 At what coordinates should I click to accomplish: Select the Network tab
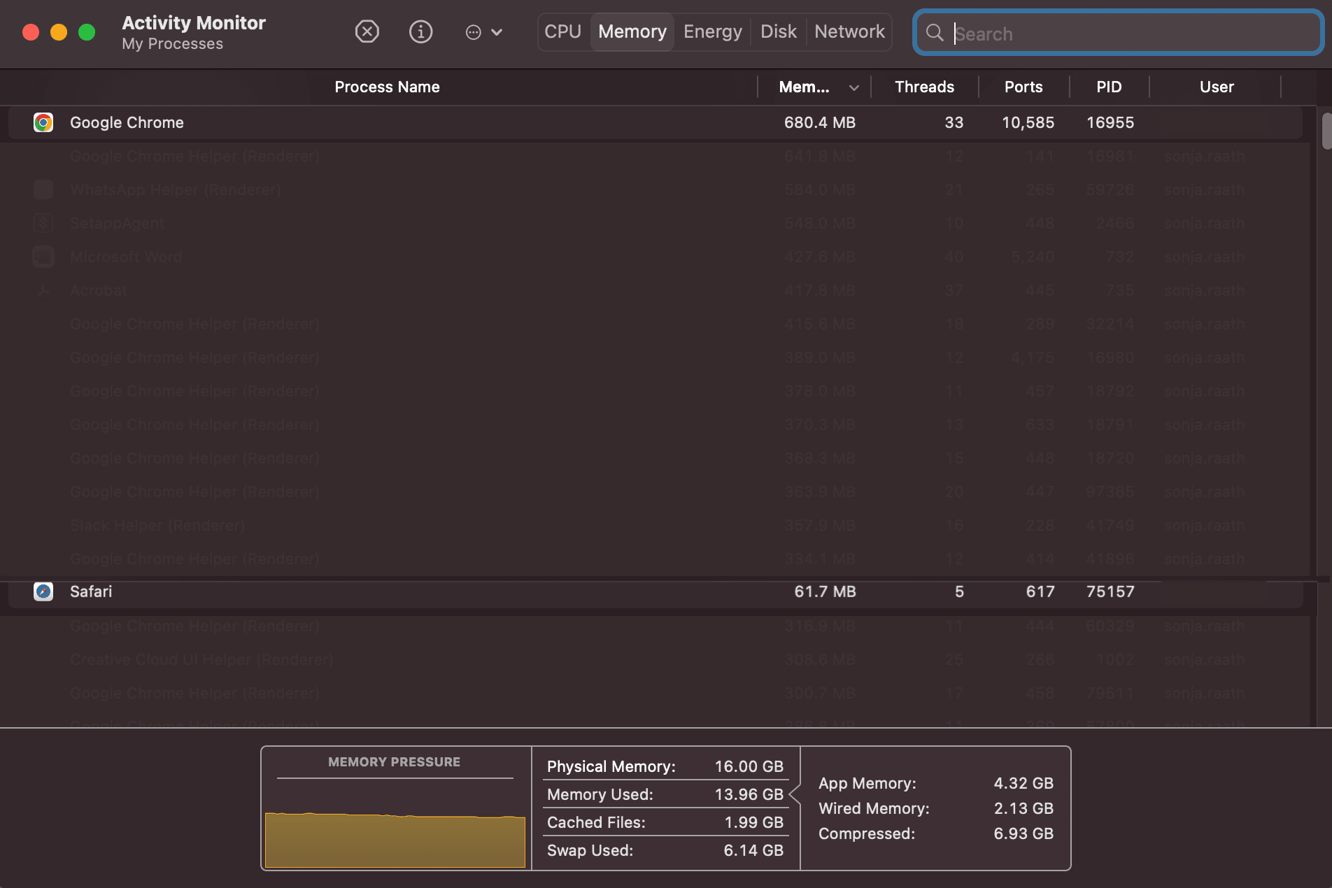coord(849,31)
